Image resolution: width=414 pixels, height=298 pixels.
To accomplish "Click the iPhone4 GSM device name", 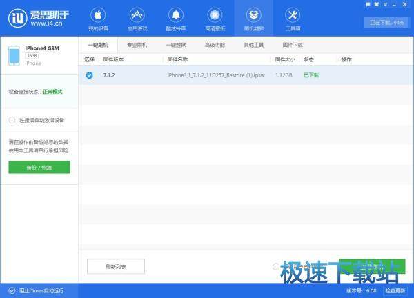I will (42, 48).
